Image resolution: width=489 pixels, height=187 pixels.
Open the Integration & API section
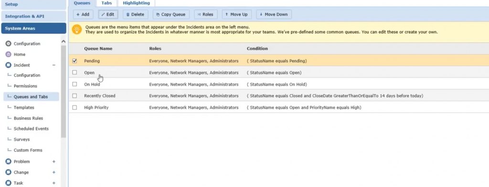33,16
